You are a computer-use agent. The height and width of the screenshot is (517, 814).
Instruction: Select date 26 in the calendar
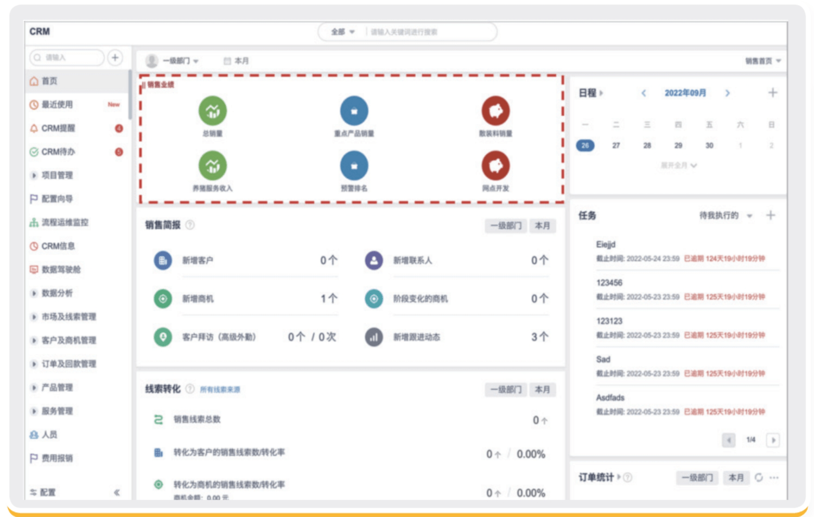tap(585, 146)
